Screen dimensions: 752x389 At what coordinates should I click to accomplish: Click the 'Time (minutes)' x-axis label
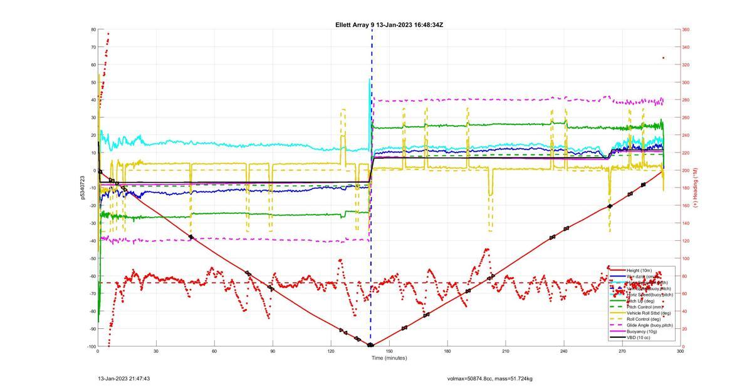pos(389,358)
